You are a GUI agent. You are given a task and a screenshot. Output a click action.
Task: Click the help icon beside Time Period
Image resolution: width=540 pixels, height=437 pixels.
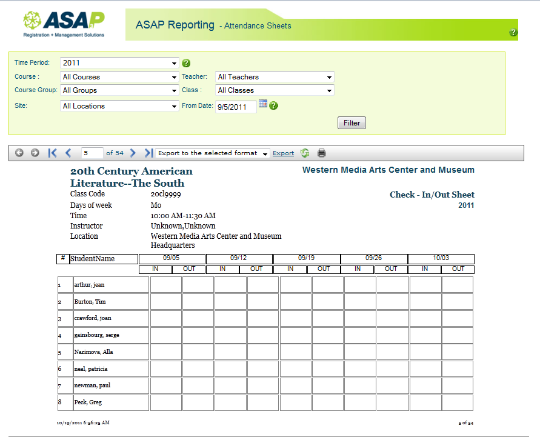point(186,63)
